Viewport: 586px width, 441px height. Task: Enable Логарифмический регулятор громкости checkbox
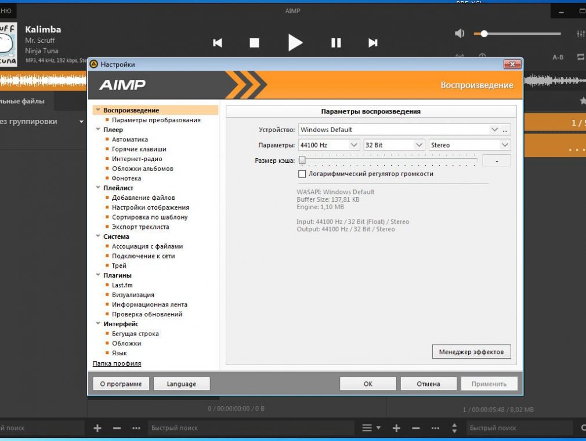coord(302,174)
